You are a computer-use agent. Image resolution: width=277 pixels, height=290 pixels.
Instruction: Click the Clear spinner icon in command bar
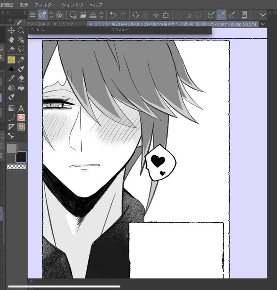[136, 15]
